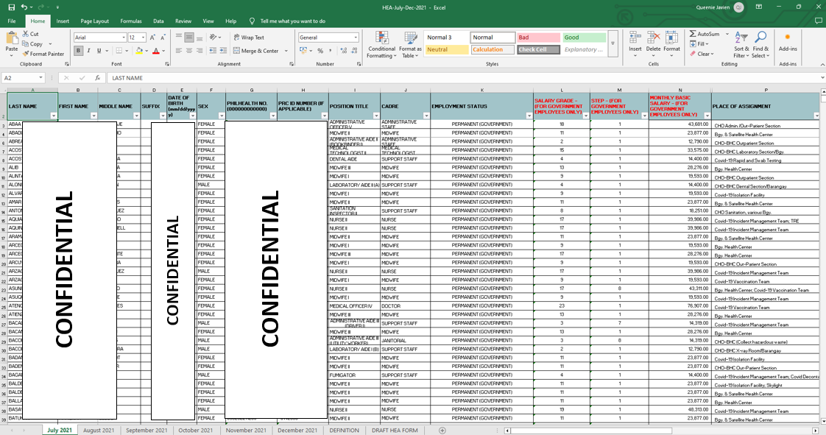Screen dimensions: 826x435
Task: Apply the yellow Fill Color swatch
Action: pos(138,51)
